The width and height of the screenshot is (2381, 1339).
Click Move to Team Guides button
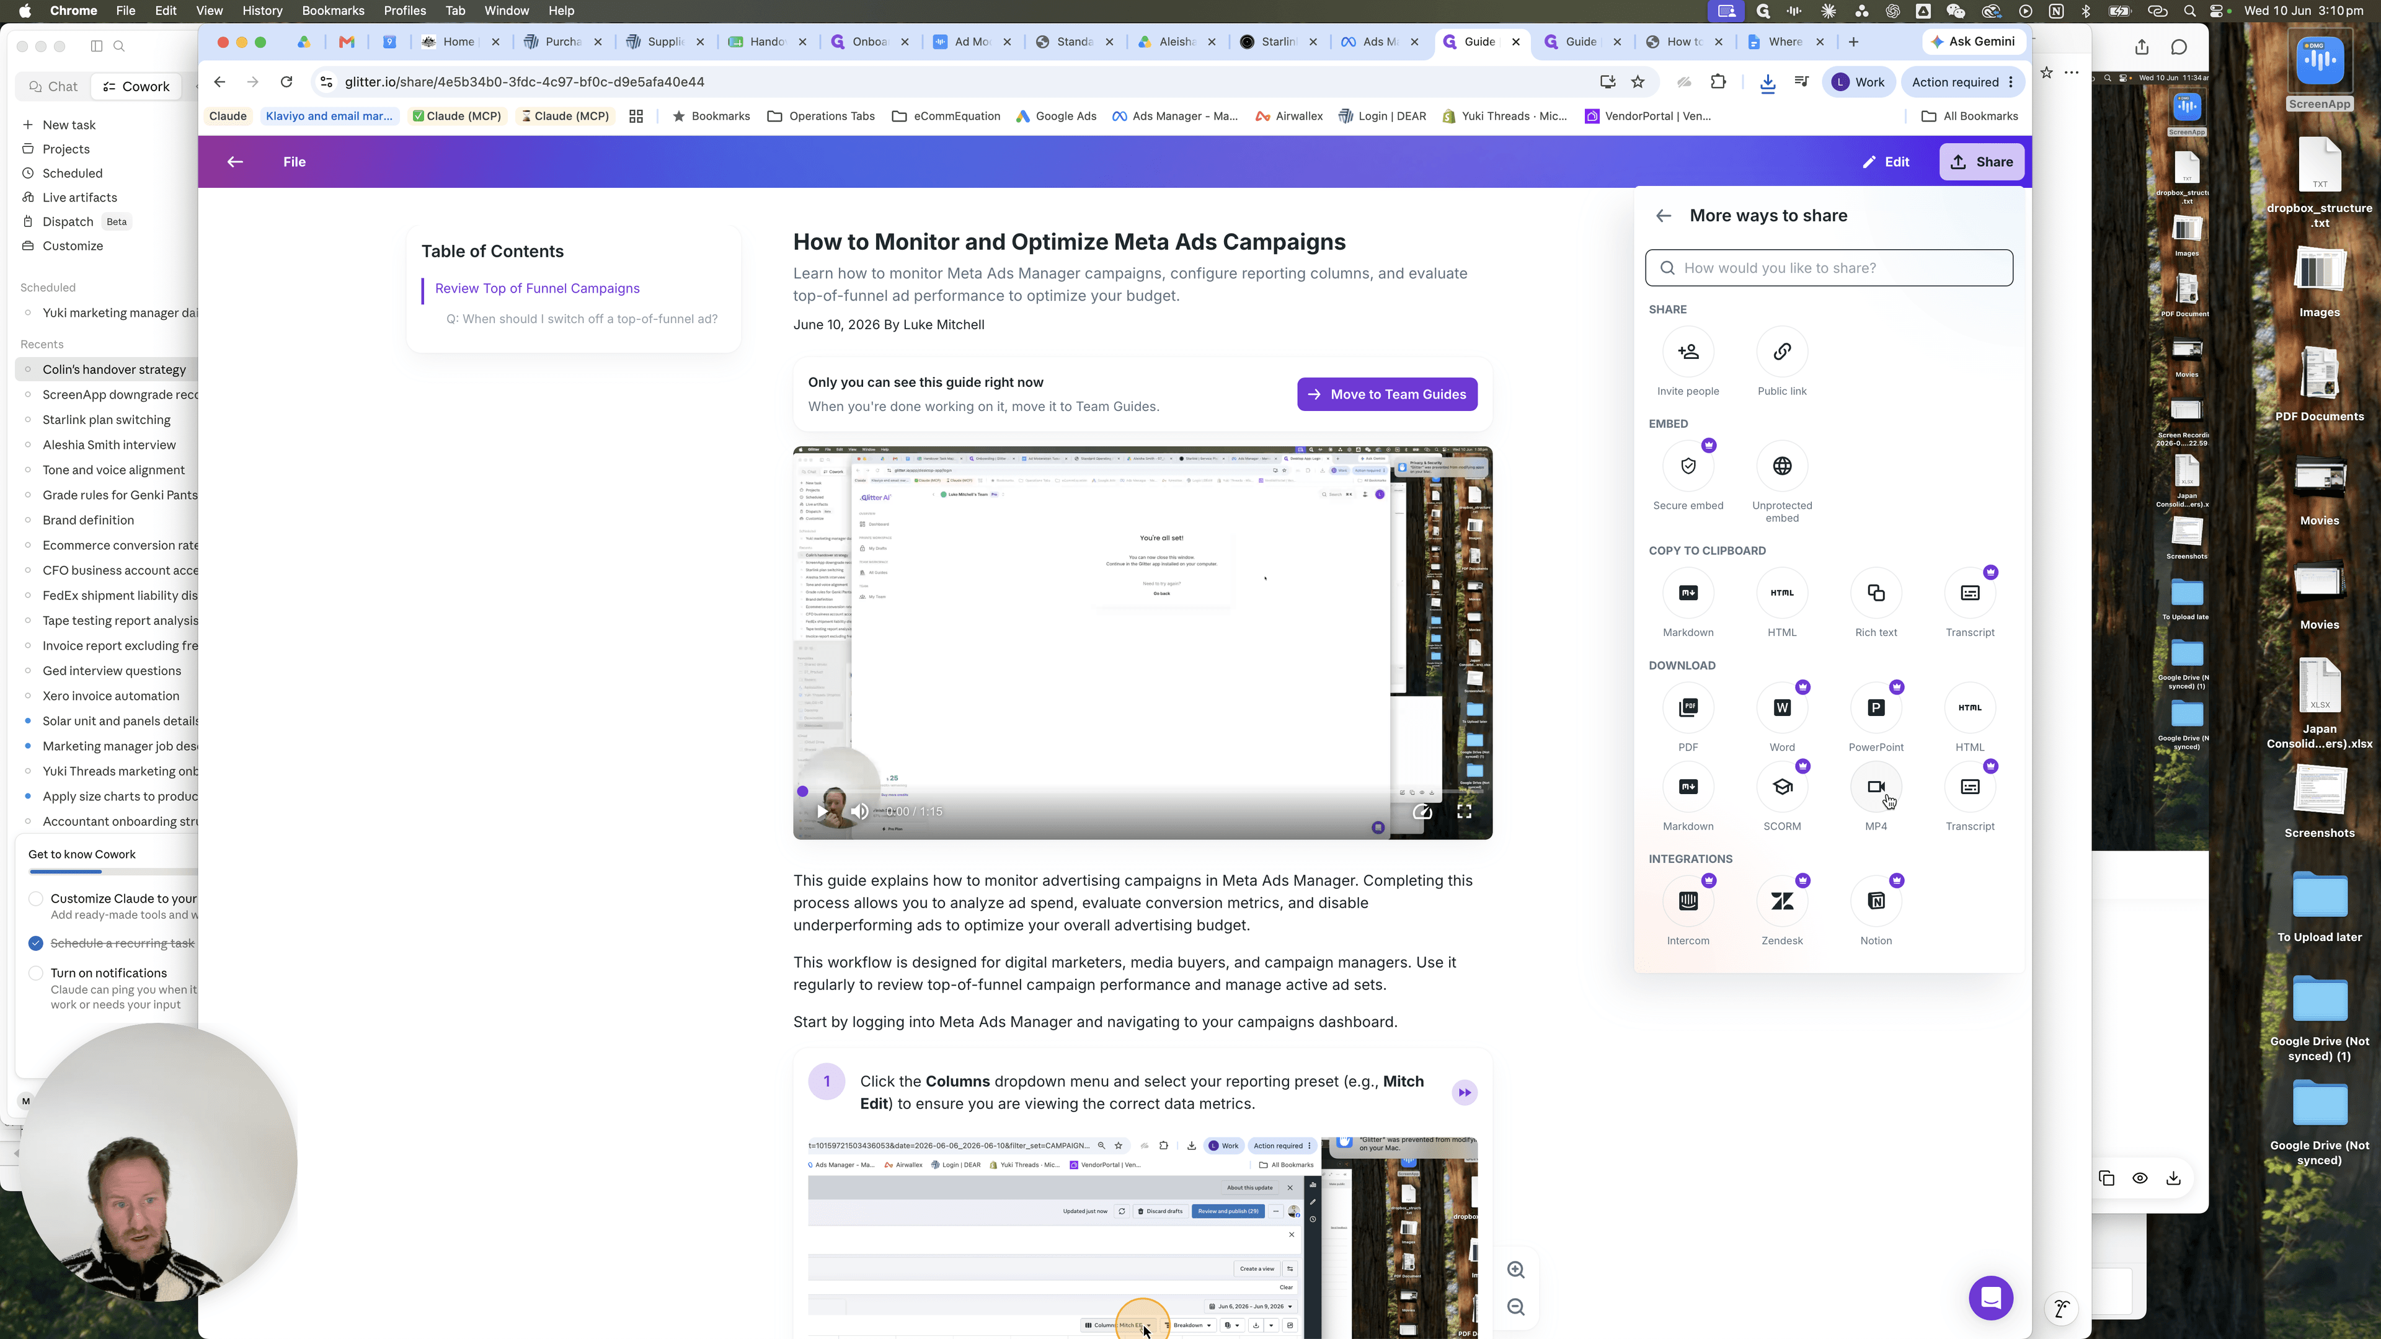click(1386, 395)
